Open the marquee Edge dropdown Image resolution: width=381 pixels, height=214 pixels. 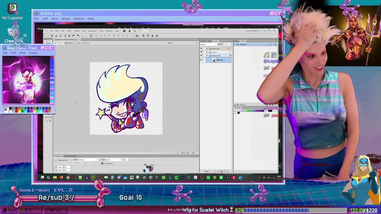(113, 160)
